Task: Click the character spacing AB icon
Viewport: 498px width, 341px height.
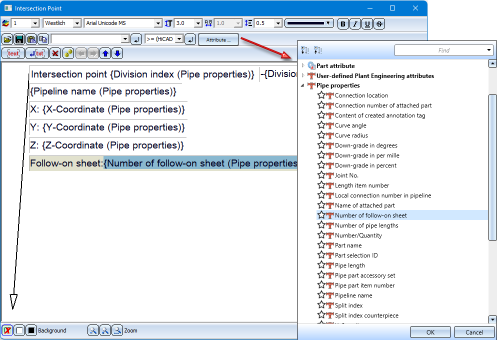Action: click(208, 23)
